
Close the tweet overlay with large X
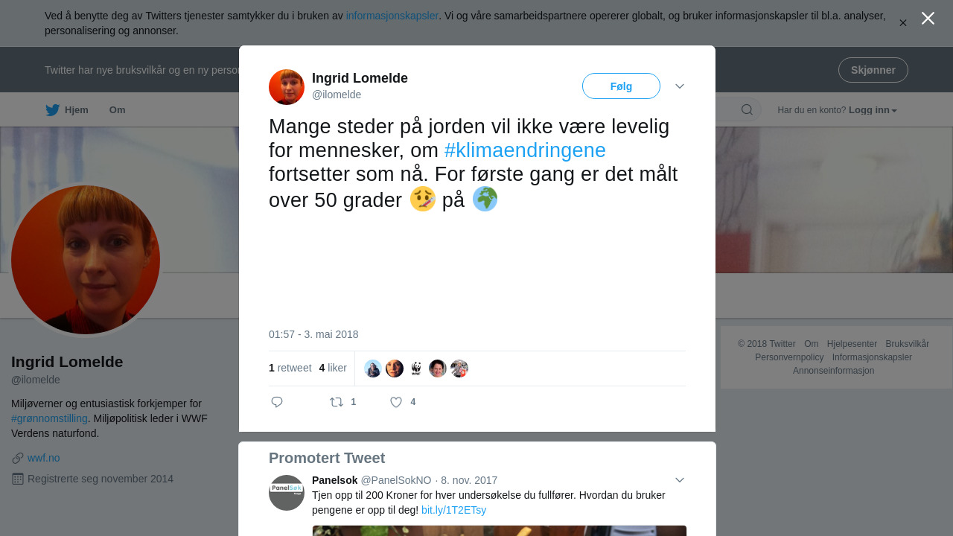928,18
